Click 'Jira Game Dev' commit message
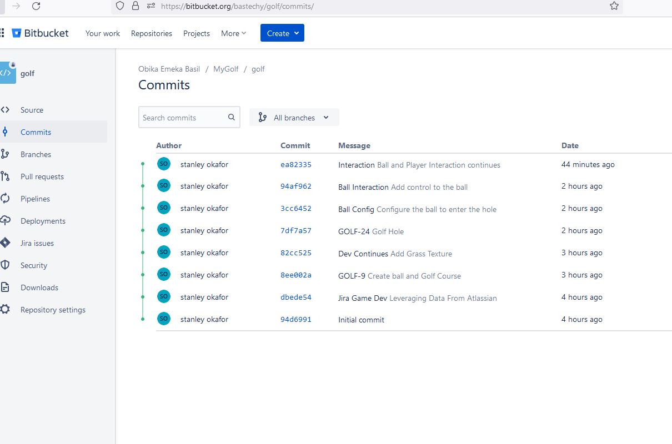This screenshot has width=672, height=444. [x=363, y=298]
